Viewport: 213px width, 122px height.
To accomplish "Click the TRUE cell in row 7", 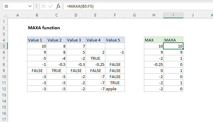I will point(95,58).
